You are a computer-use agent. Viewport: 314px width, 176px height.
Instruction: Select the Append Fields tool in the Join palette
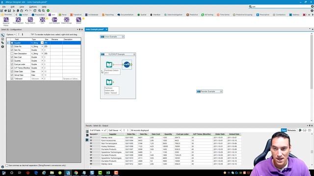click(x=6, y=22)
